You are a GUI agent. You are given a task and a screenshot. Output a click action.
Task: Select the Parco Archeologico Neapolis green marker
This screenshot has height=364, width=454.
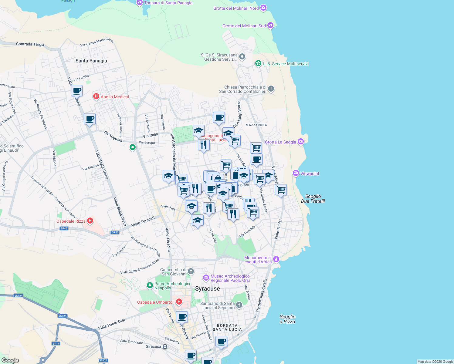[150, 285]
